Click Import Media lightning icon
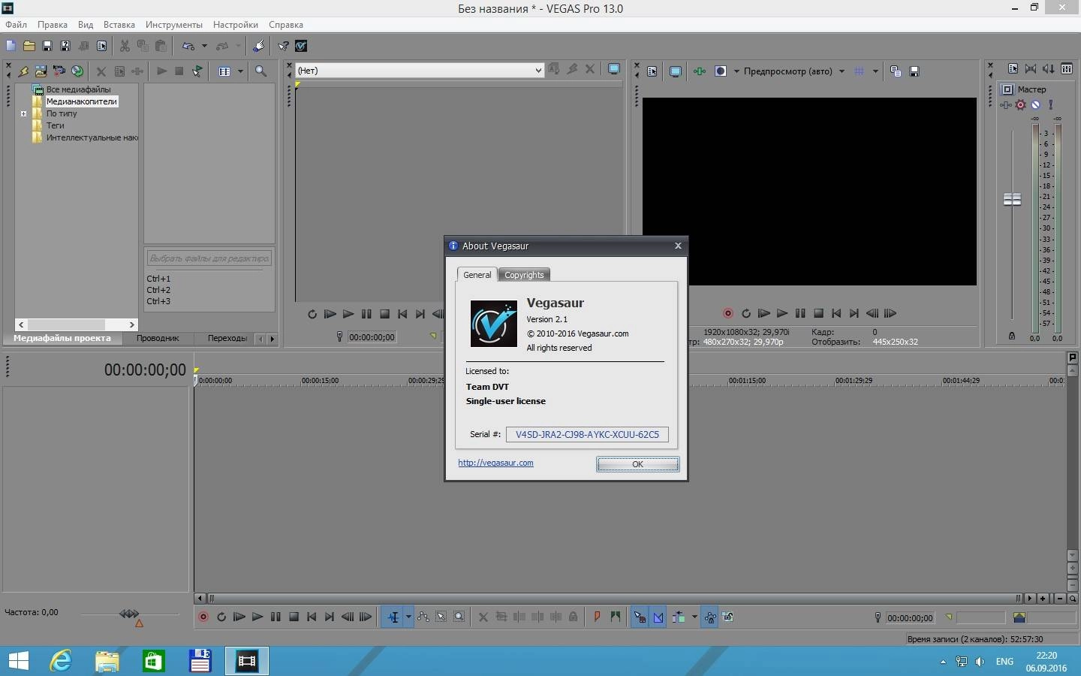Image resolution: width=1081 pixels, height=676 pixels. tap(23, 71)
